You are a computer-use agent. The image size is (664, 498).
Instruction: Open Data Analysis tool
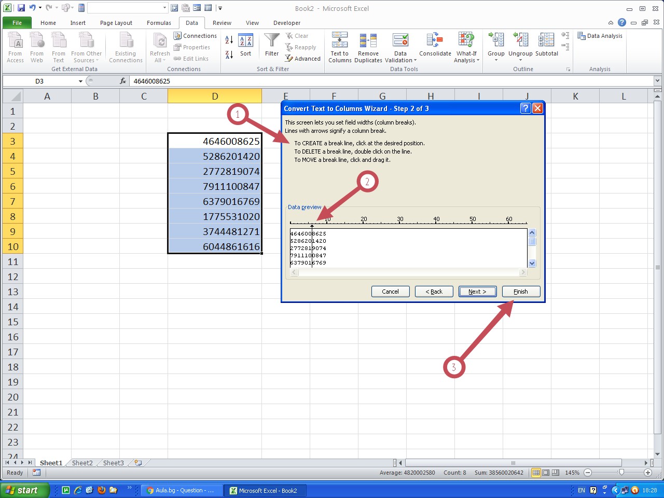point(600,36)
